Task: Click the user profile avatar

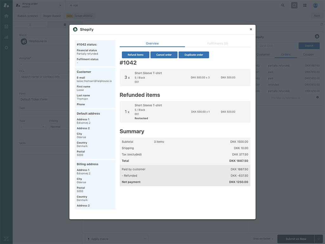Action: pos(315,5)
